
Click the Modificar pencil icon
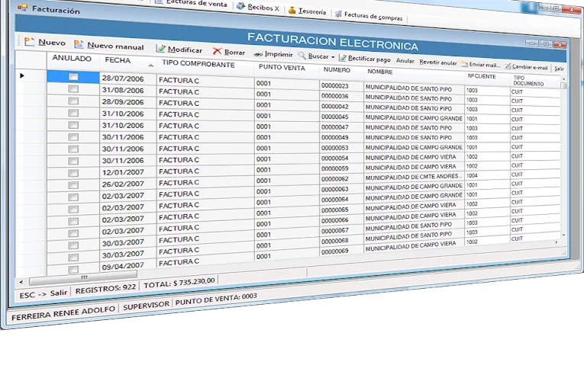(x=160, y=48)
